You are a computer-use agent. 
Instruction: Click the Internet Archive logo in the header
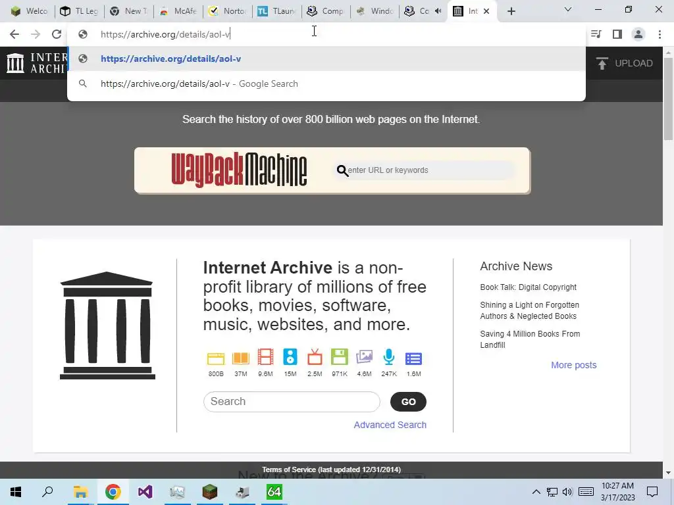click(37, 63)
